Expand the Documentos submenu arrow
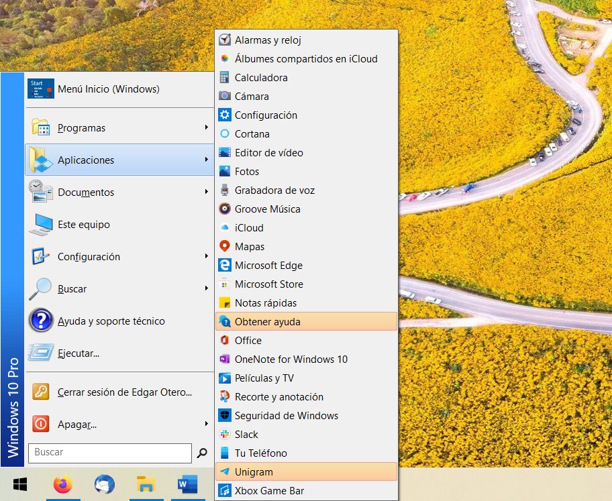Image resolution: width=612 pixels, height=501 pixels. tap(207, 192)
